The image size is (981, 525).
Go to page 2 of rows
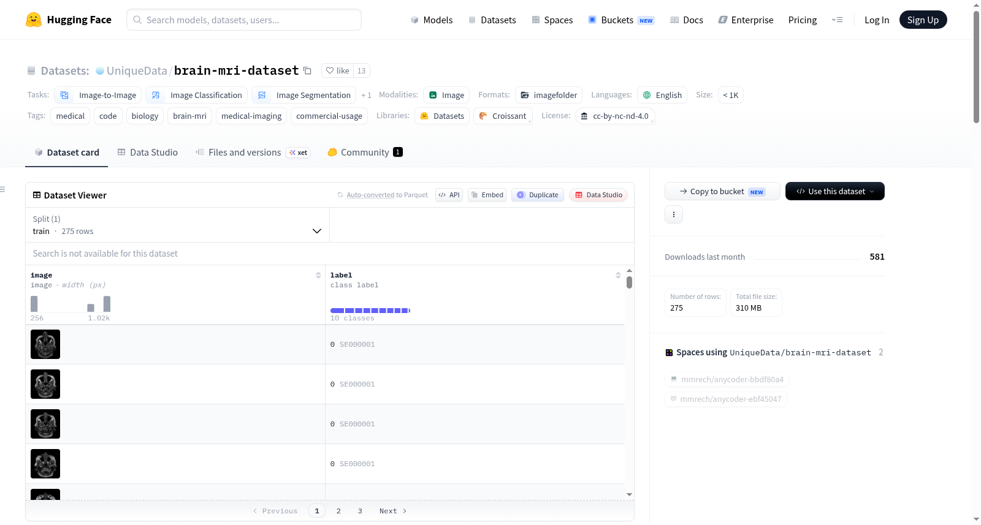(x=338, y=511)
